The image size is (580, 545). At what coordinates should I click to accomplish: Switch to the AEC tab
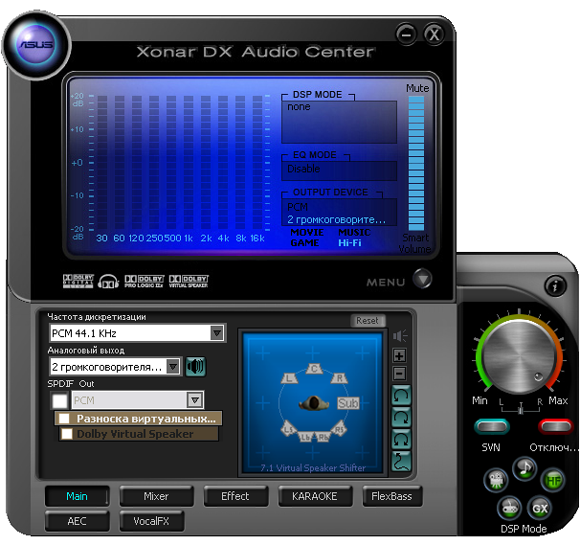(x=77, y=521)
